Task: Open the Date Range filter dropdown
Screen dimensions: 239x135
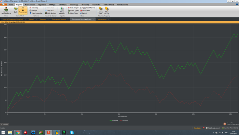Action: [x=73, y=8]
